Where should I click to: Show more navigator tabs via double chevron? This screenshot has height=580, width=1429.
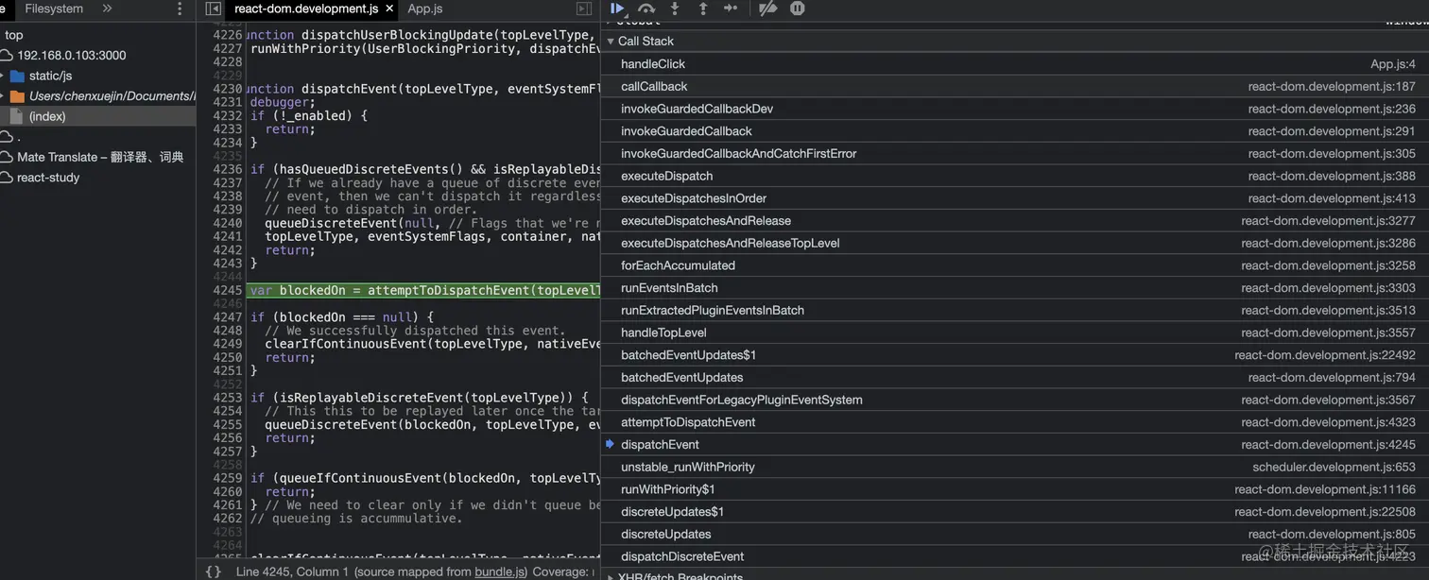107,9
